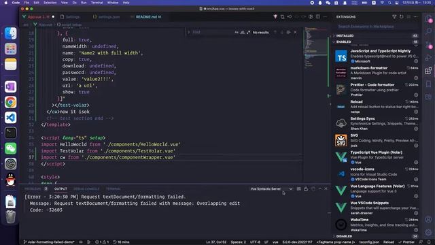Click Reload in the status bar
Screen dimensions: 435x245
(x=389, y=242)
